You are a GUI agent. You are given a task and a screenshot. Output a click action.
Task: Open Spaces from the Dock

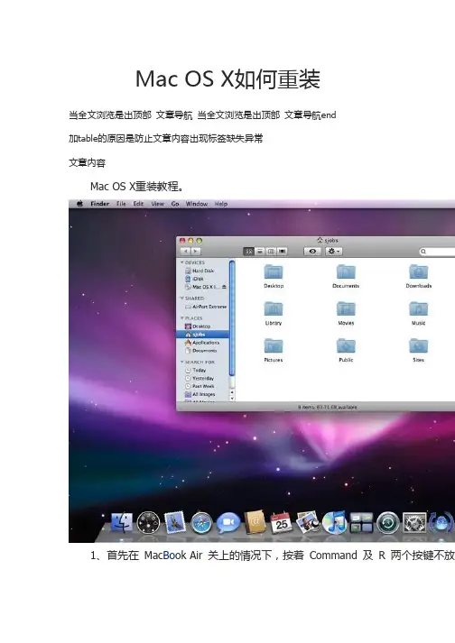tap(361, 523)
